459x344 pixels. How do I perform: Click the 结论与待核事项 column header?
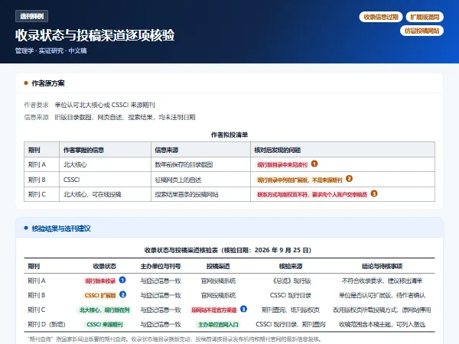[382, 266]
